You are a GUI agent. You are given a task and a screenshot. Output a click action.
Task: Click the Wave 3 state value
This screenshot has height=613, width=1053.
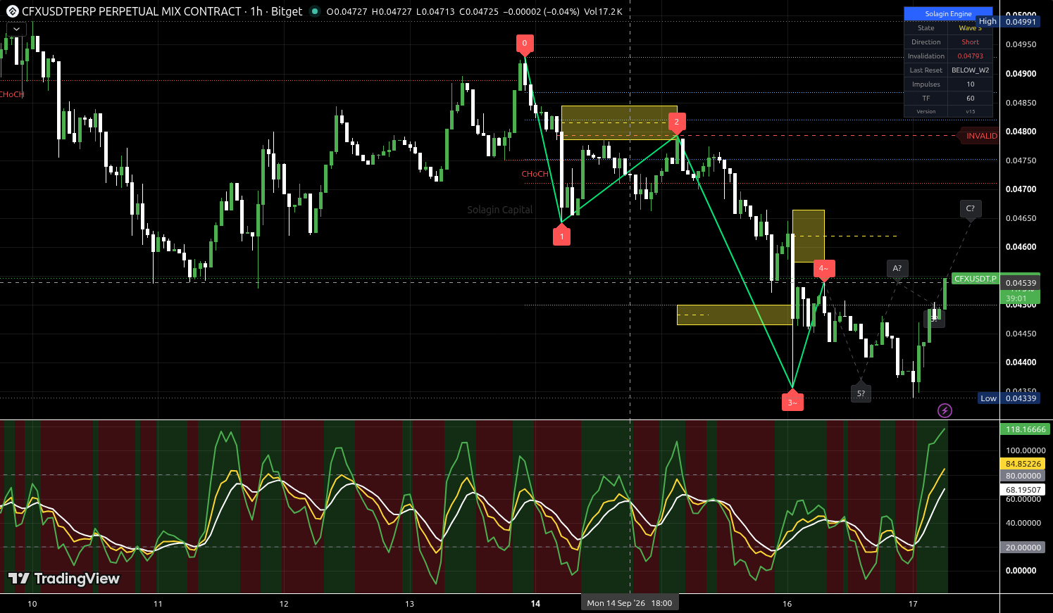[x=970, y=28]
